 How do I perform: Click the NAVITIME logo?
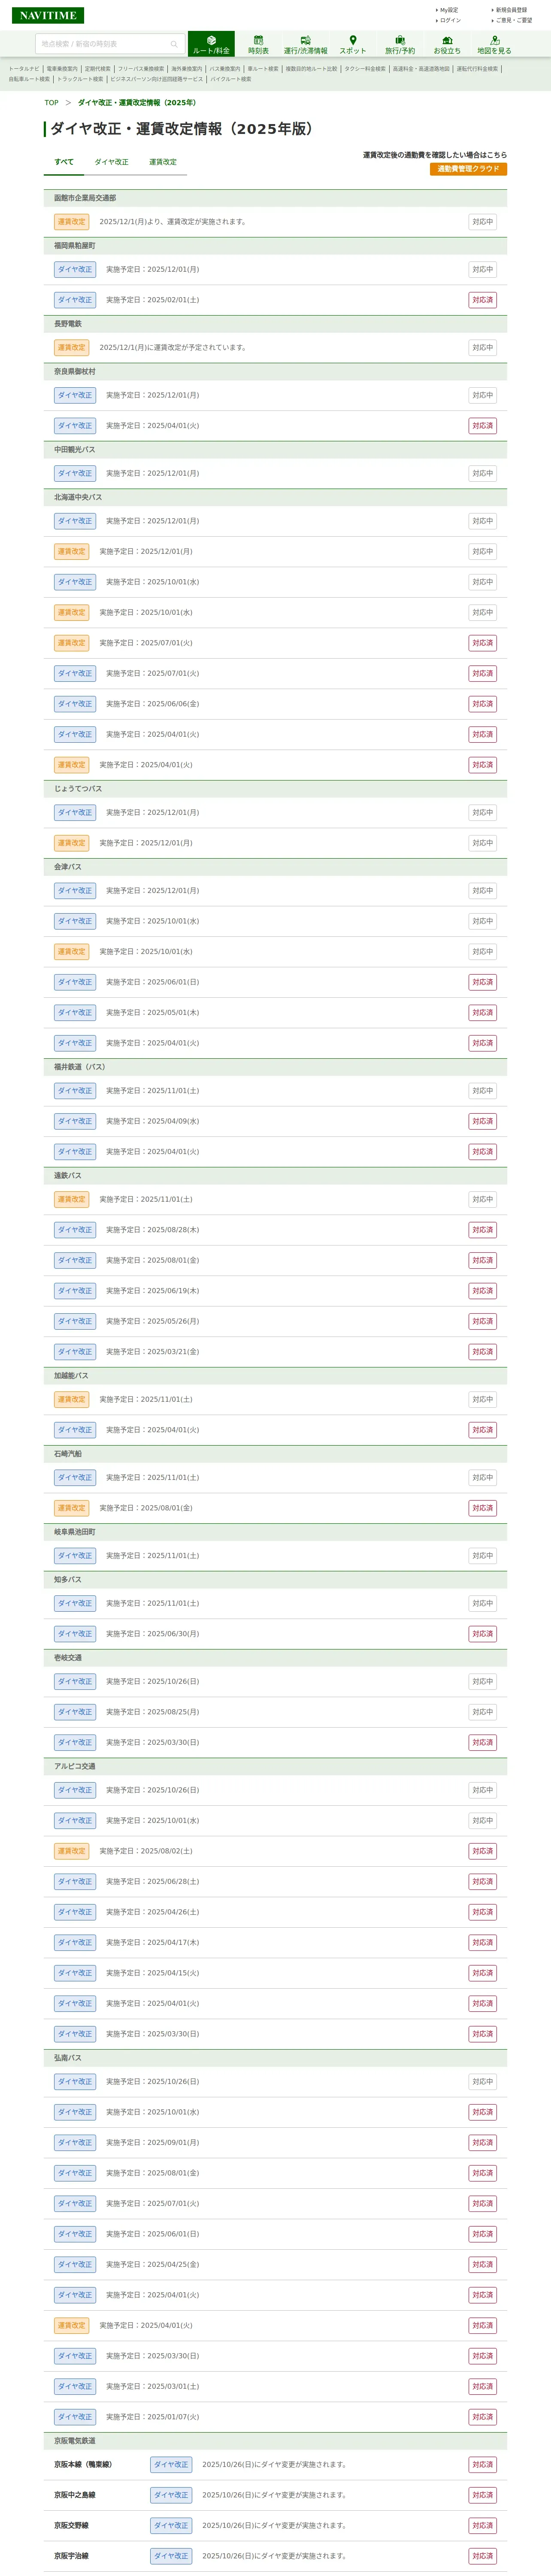click(48, 15)
